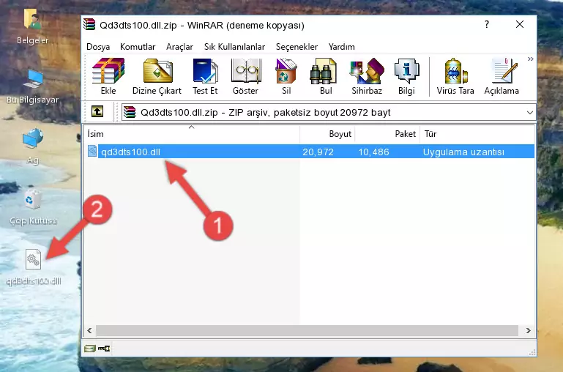Click the Sil delete icon

(x=286, y=76)
